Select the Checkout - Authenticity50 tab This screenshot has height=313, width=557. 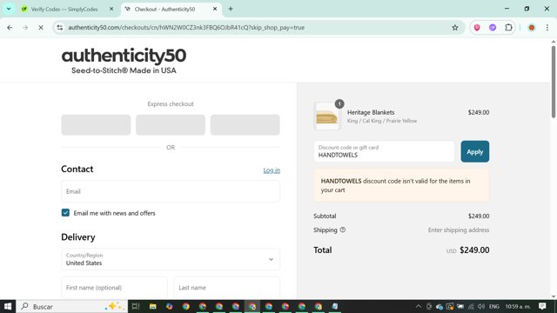164,10
